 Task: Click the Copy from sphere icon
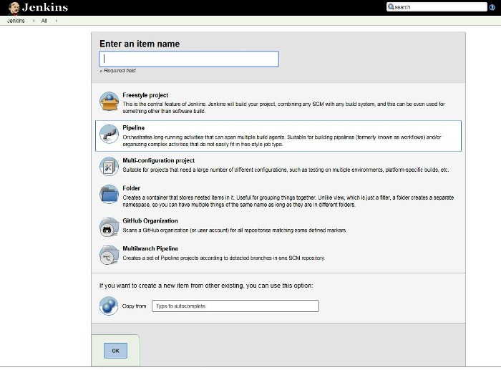coord(109,306)
